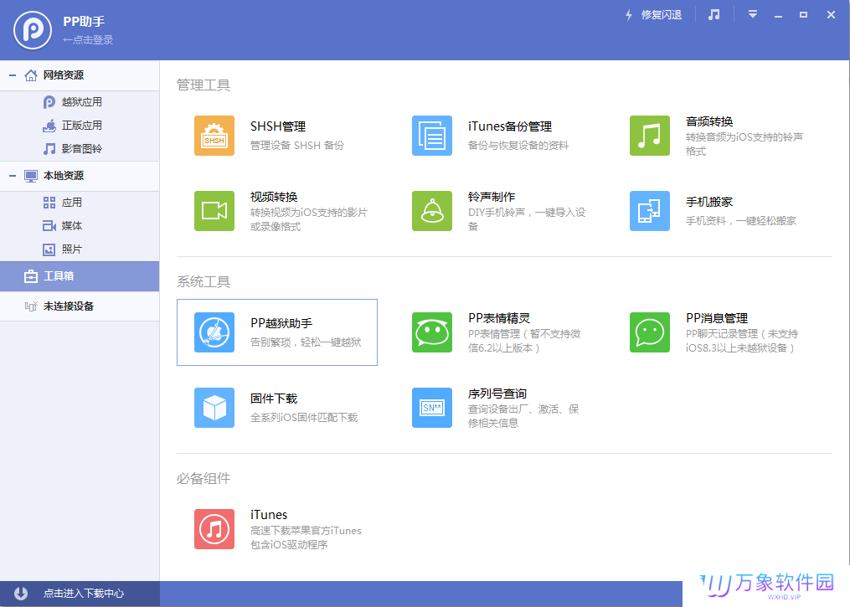The height and width of the screenshot is (607, 850).
Task: Open the 视频转换 camera icon
Action: [x=214, y=211]
